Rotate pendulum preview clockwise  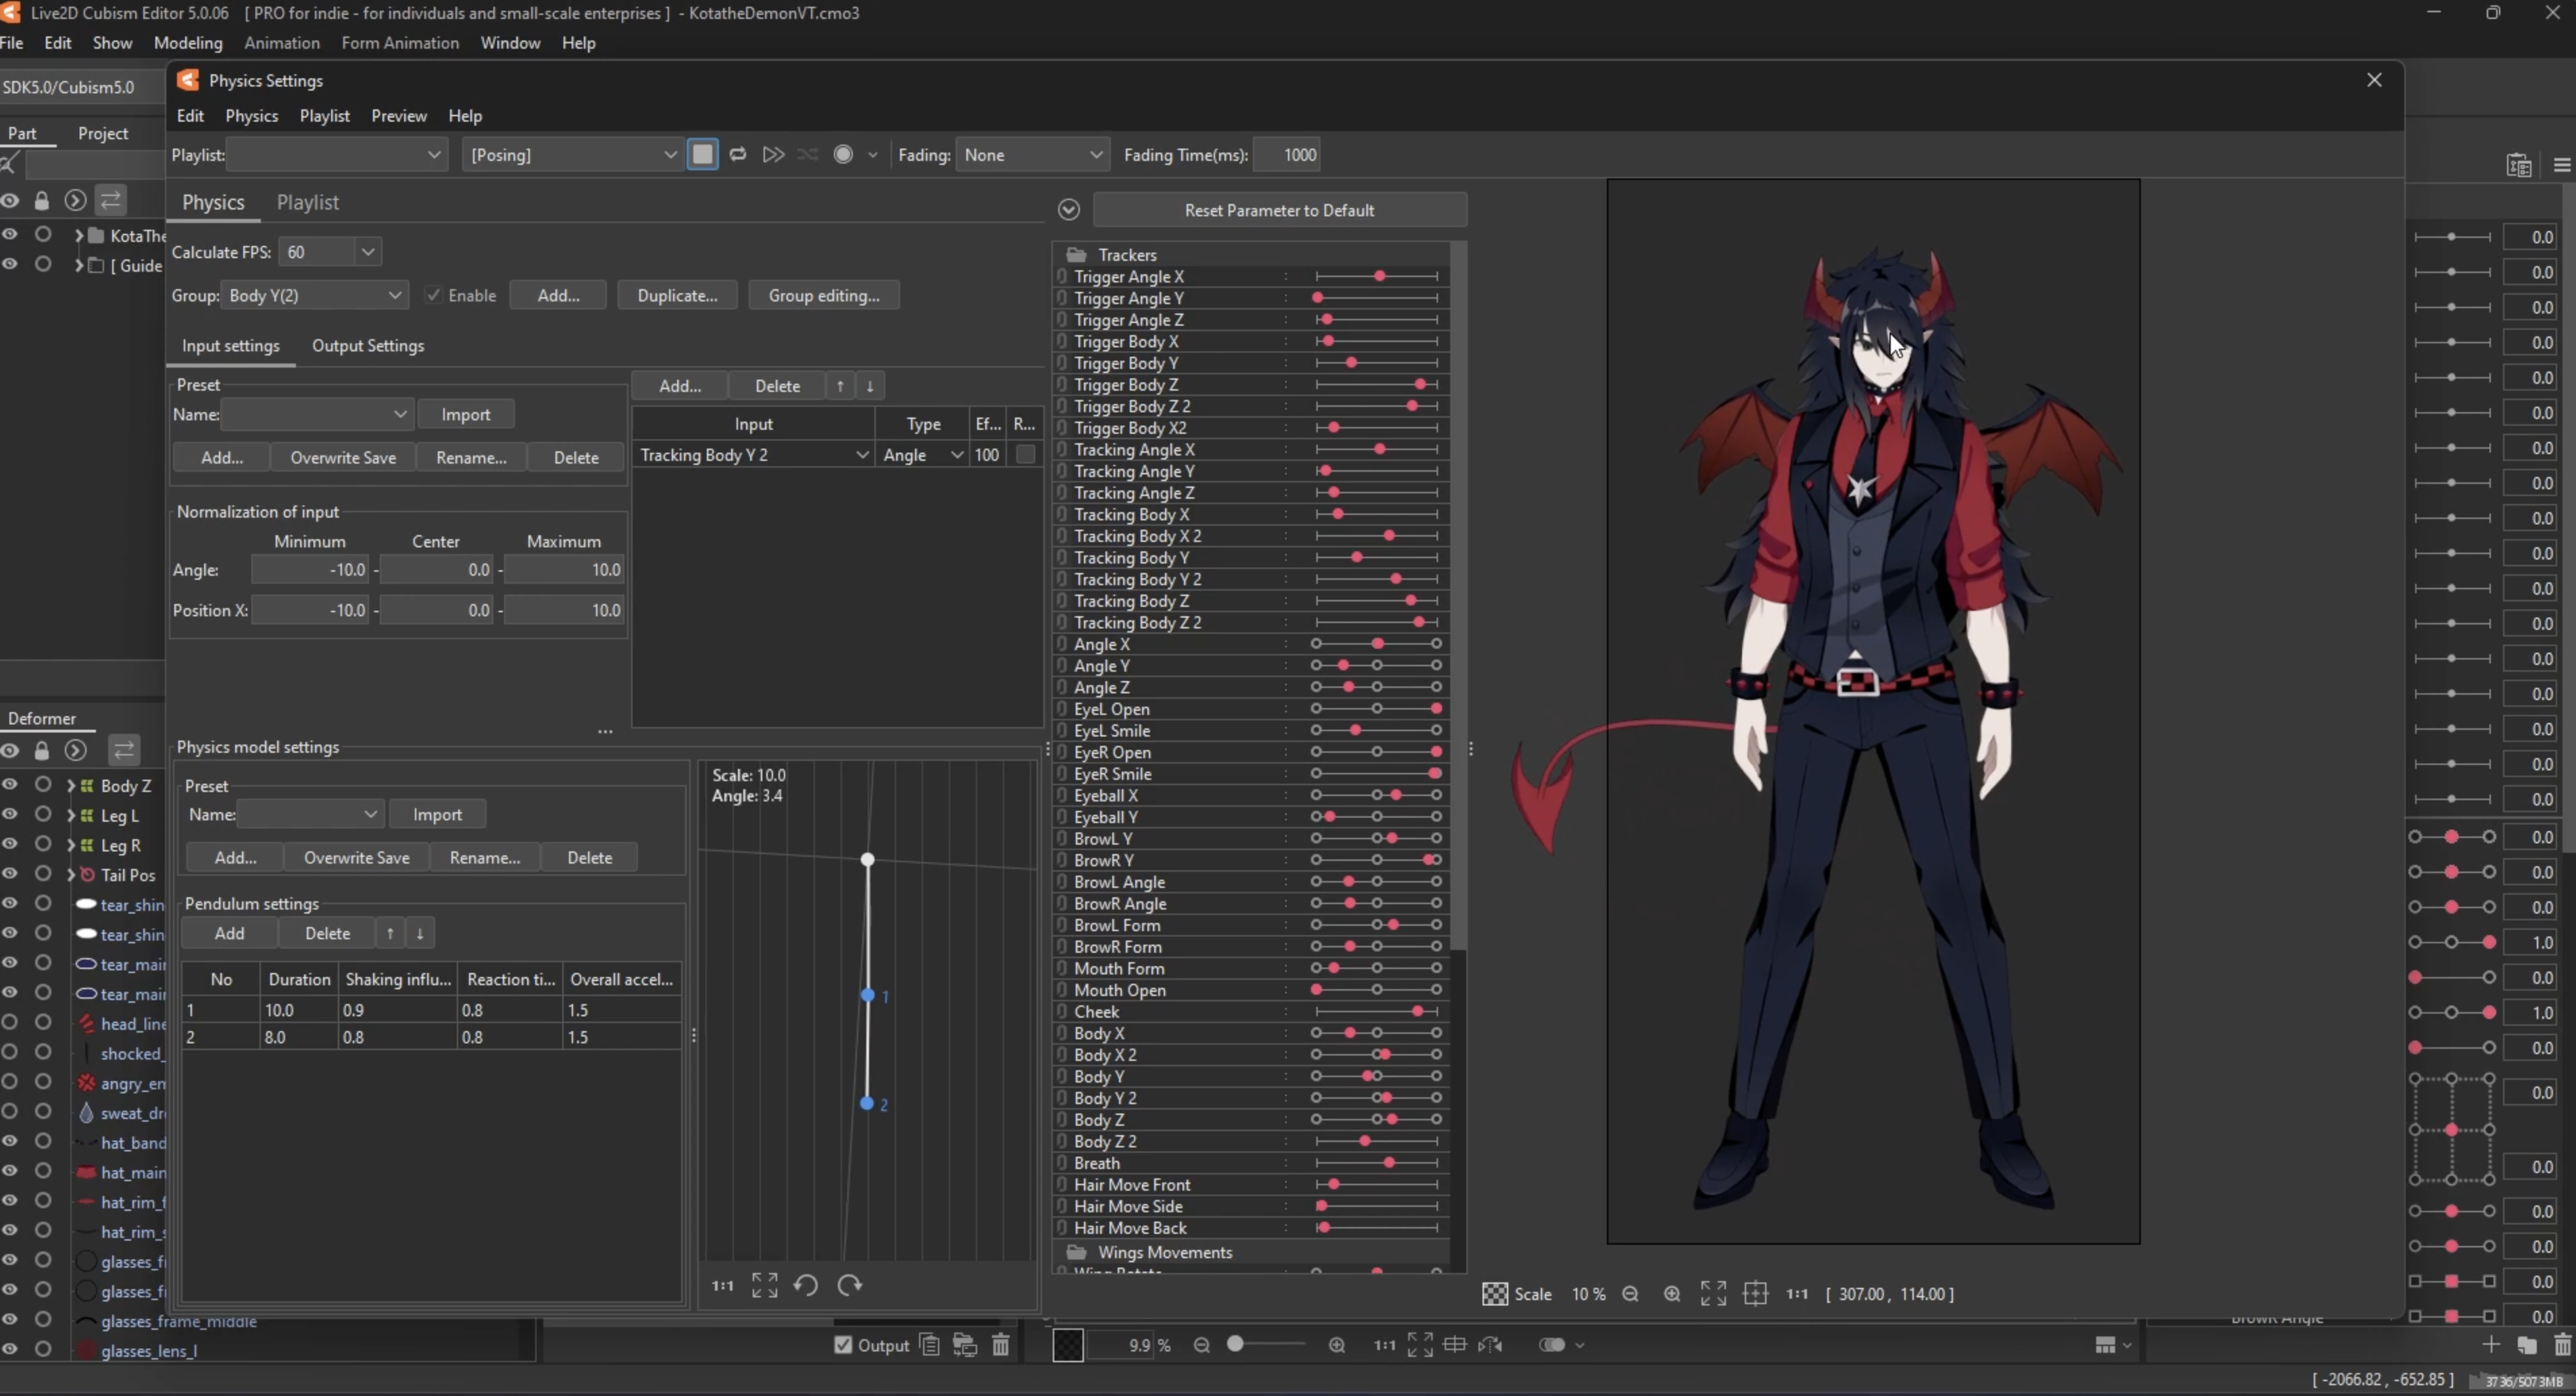(849, 1286)
